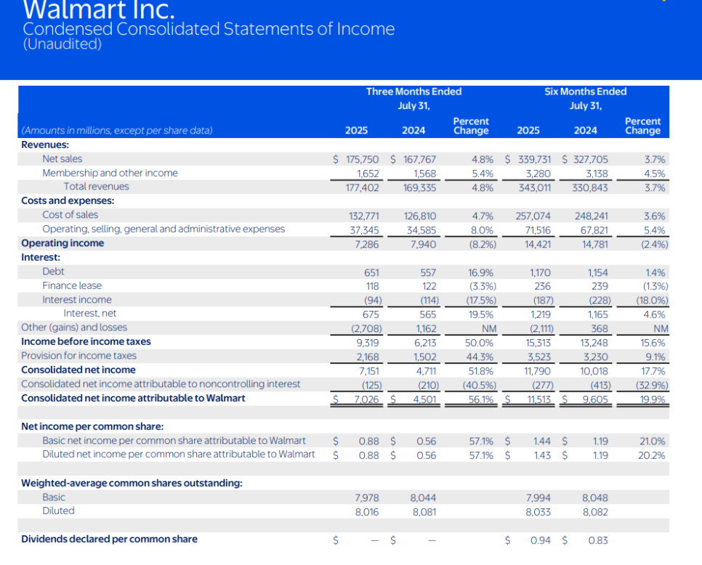The image size is (702, 565).
Task: Click the dividends per share value 0.94
Action: click(541, 540)
